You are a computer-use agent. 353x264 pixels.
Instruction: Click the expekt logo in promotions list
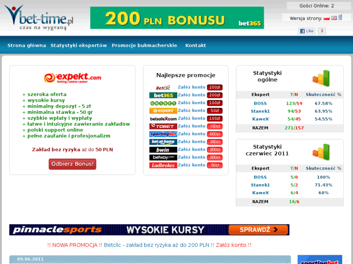(163, 111)
